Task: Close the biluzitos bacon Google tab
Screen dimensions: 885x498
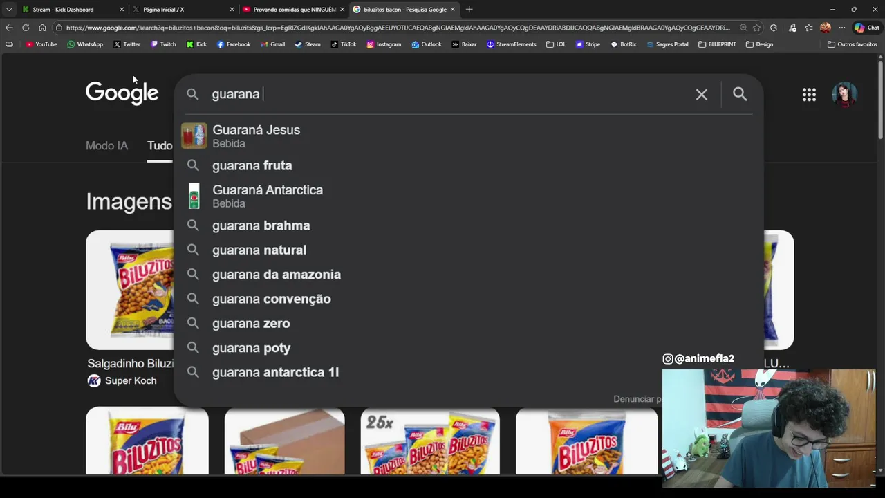Action: coord(453,10)
